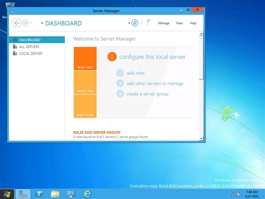Expand the dropdown arrow beside refresh icon

129,23
